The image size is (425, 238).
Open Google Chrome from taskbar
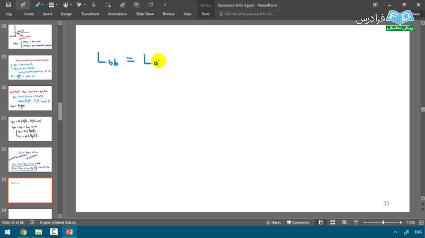pos(23,232)
